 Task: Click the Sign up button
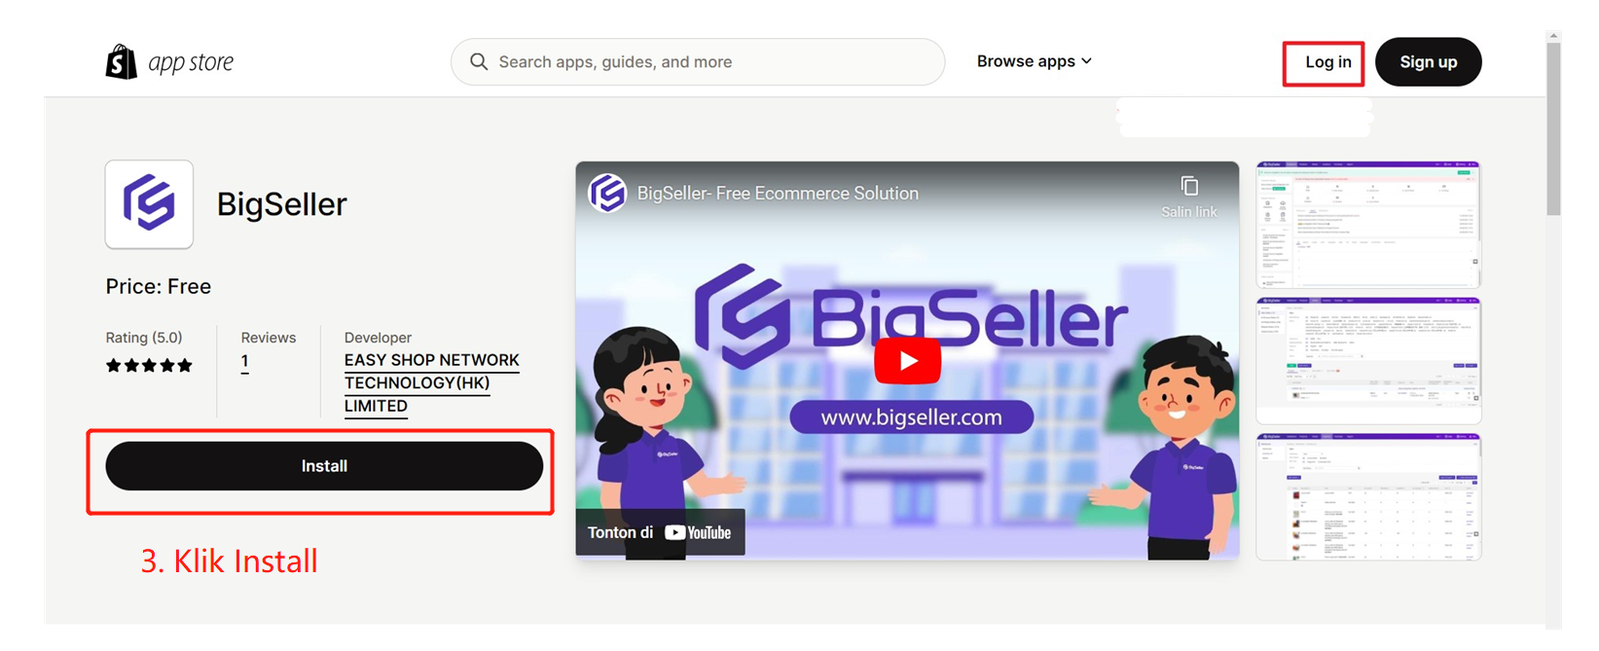pyautogui.click(x=1428, y=62)
